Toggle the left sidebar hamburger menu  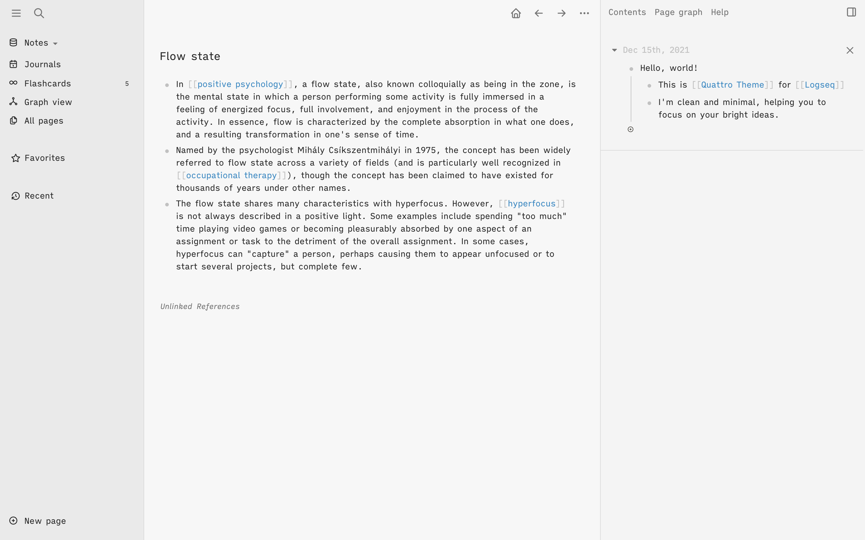(16, 13)
